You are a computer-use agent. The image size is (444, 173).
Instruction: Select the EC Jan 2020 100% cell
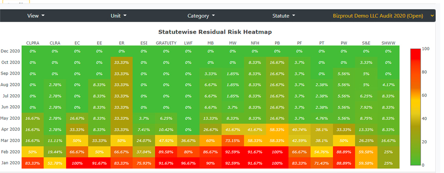tap(77, 163)
